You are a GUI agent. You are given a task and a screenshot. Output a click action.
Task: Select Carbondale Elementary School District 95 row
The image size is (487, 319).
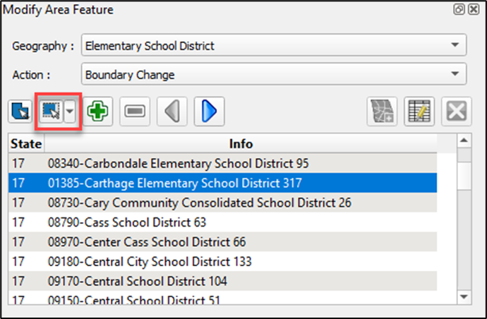pos(178,163)
